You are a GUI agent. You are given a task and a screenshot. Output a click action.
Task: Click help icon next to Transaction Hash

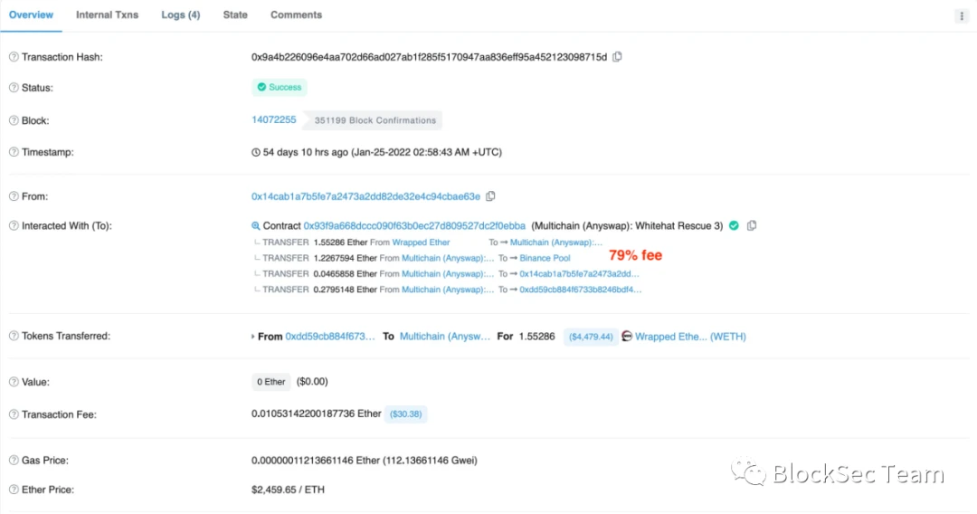coord(14,57)
